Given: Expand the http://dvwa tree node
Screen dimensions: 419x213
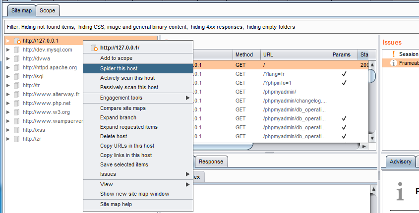Looking at the screenshot, I should pos(8,59).
